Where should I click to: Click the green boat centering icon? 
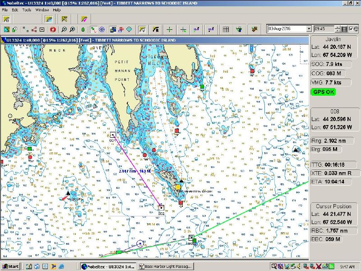[83, 29]
